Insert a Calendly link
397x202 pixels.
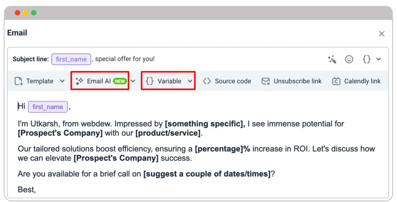362,81
